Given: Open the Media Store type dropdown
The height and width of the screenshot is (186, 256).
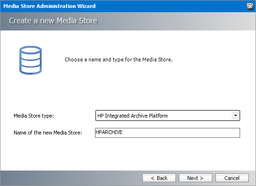Looking at the screenshot, I should (168, 116).
